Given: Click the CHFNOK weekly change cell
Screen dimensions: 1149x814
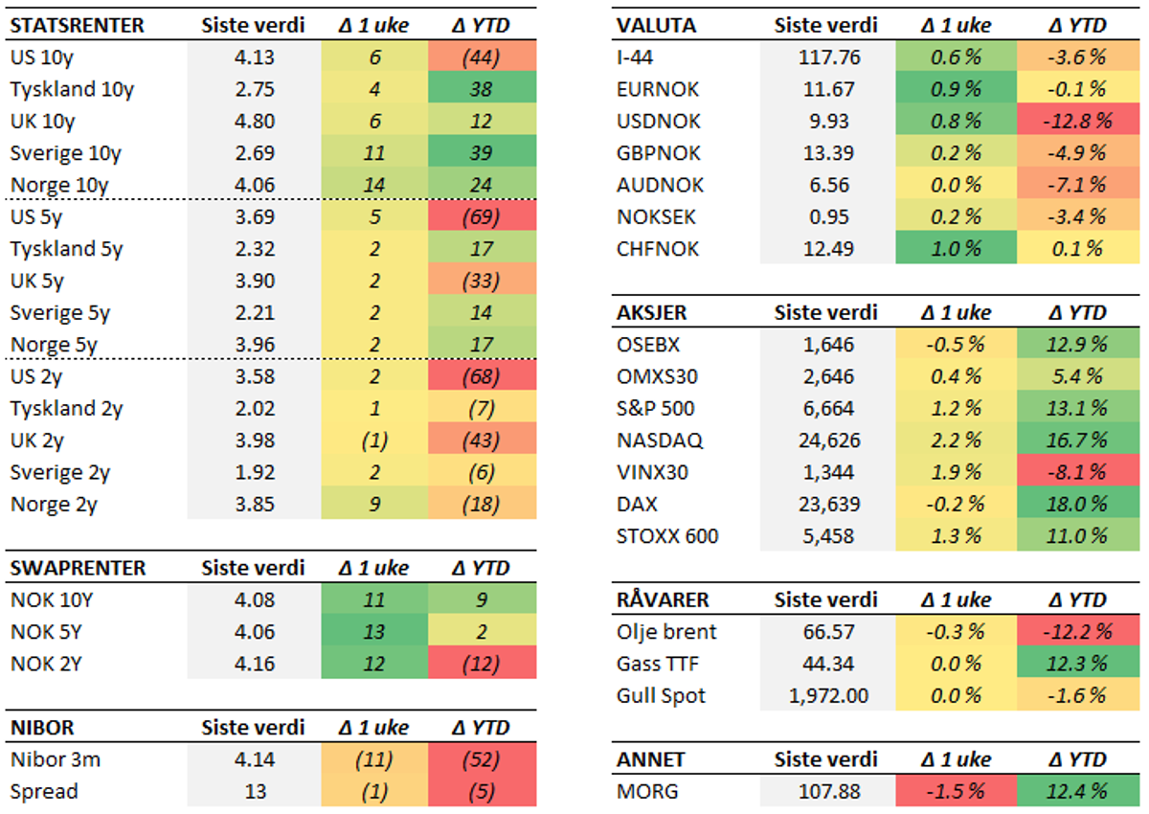Looking at the screenshot, I should pyautogui.click(x=955, y=249).
